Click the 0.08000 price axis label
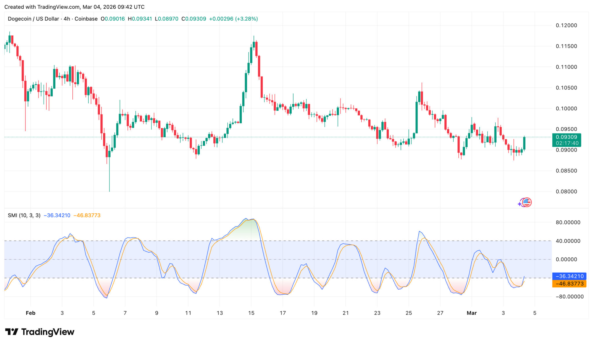This screenshot has height=345, width=593. (566, 191)
